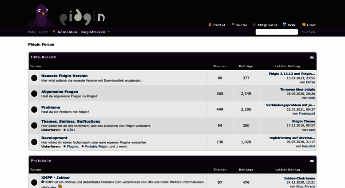Click the Chat bubble icon
This screenshot has width=345, height=188.
tap(304, 24)
